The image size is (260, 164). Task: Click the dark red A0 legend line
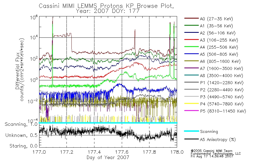(191, 18)
